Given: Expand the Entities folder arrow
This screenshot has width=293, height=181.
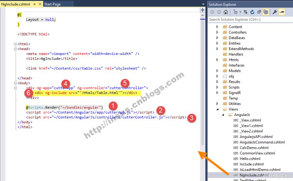Looking at the screenshot, I should 217,43.
